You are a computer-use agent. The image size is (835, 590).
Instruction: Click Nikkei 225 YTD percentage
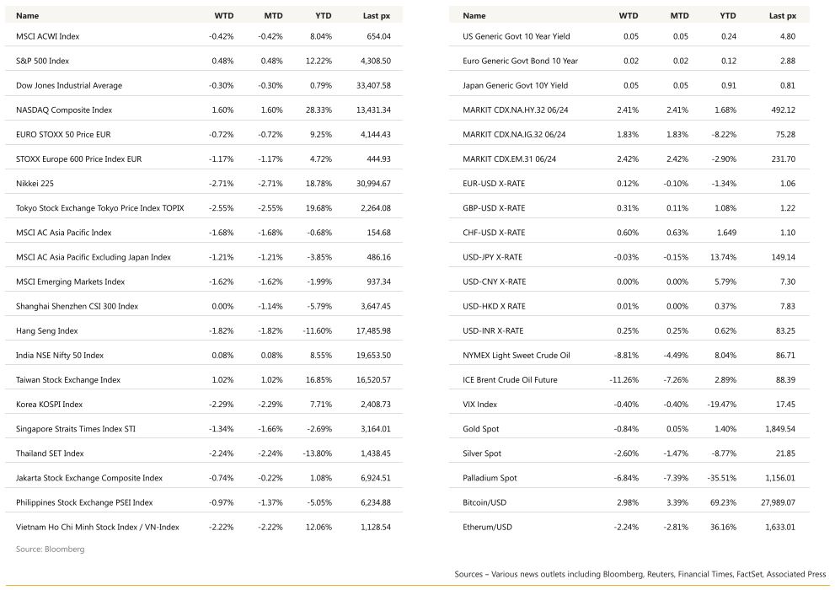[x=319, y=183]
